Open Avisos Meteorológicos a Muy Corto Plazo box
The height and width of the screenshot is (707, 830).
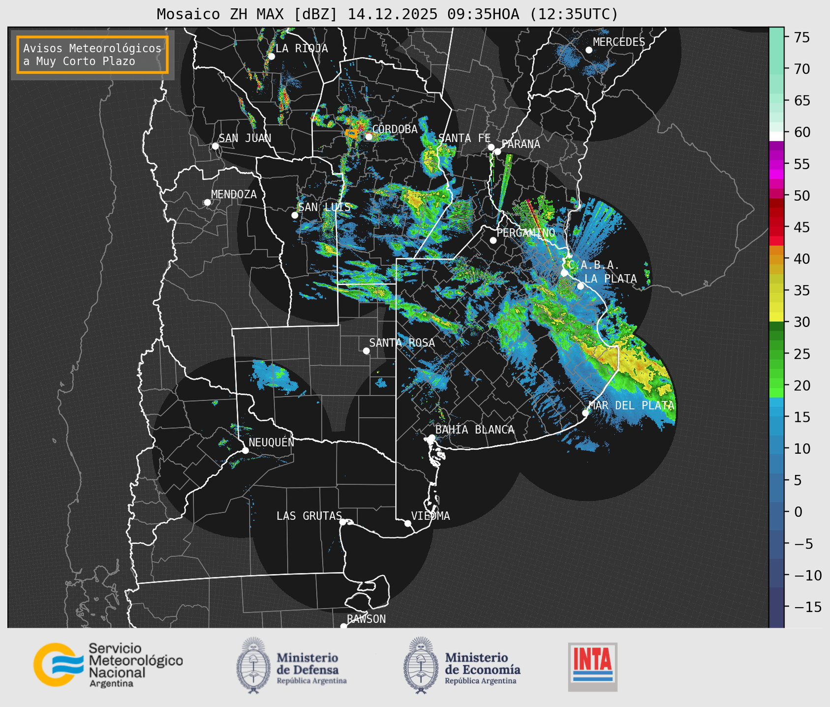click(92, 55)
